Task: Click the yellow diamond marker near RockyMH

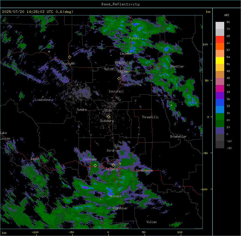Action: pyautogui.click(x=70, y=57)
